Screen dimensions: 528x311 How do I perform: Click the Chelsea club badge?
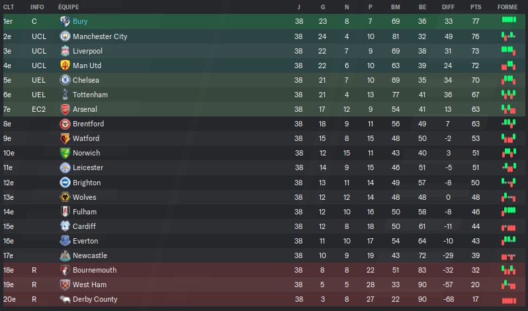pyautogui.click(x=65, y=80)
